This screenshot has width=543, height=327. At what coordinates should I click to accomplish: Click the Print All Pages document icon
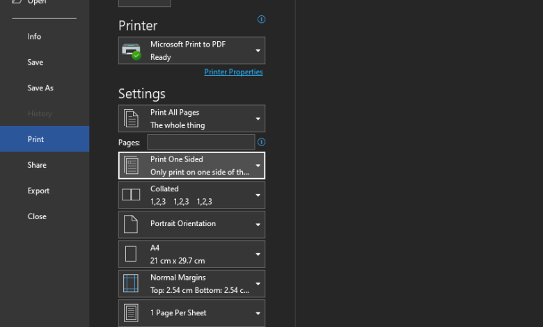[x=131, y=118]
